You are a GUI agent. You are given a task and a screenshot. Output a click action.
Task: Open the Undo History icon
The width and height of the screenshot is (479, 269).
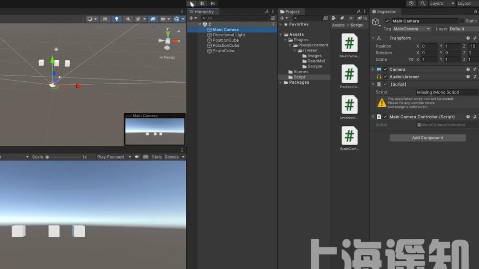point(411,3)
